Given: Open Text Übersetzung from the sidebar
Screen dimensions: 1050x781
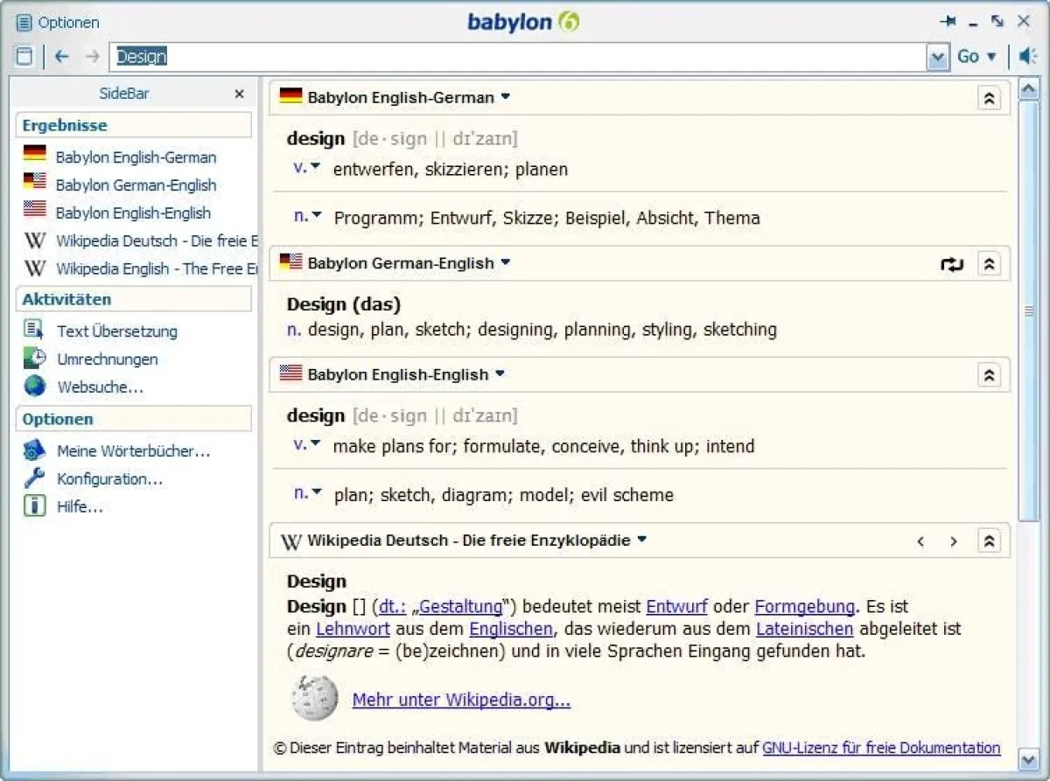Looking at the screenshot, I should pos(116,331).
